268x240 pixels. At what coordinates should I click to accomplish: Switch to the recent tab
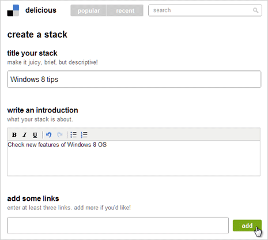click(125, 10)
